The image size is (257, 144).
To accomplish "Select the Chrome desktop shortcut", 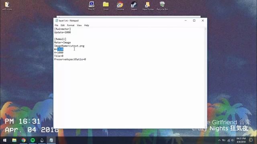I will (120, 6).
